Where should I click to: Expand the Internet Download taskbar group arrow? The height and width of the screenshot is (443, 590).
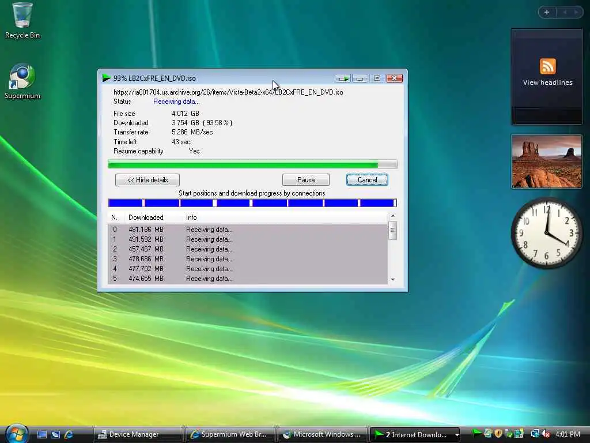(x=456, y=435)
